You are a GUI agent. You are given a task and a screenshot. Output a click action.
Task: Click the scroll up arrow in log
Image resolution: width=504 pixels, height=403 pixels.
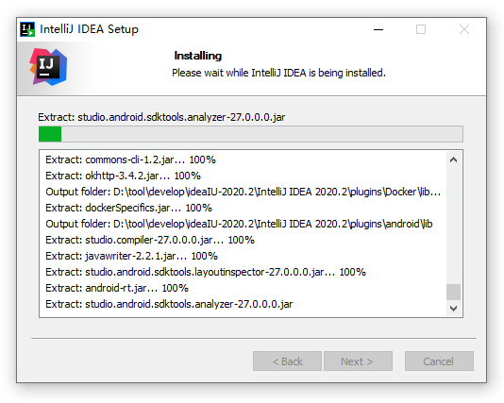pyautogui.click(x=453, y=160)
